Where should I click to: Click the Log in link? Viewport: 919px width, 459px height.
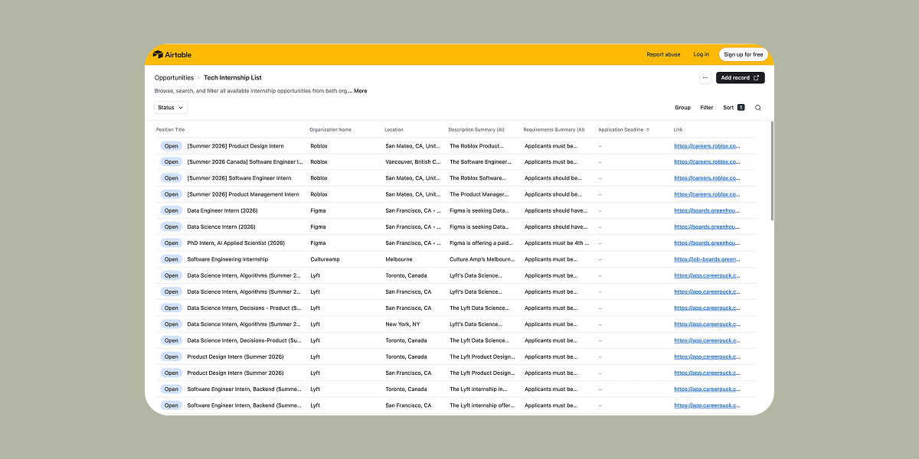(x=701, y=54)
